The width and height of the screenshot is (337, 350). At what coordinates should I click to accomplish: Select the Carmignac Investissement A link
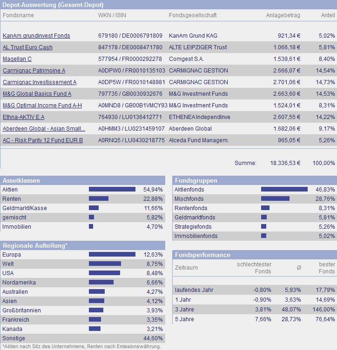40,82
